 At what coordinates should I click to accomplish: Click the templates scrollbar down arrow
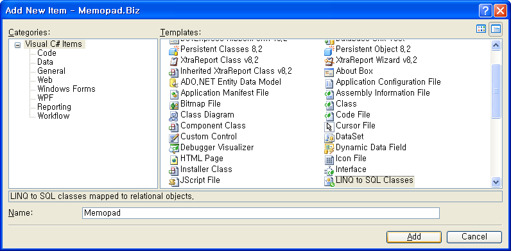pyautogui.click(x=496, y=182)
